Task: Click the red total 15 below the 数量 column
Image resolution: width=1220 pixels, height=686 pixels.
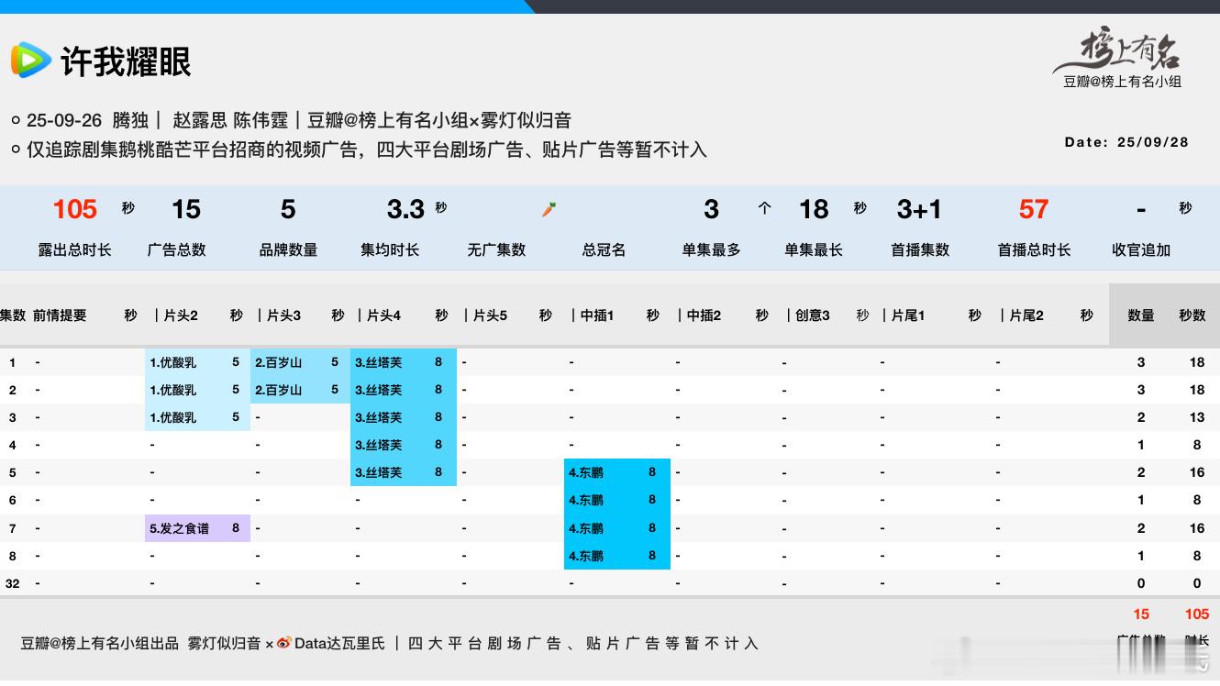Action: point(1141,614)
